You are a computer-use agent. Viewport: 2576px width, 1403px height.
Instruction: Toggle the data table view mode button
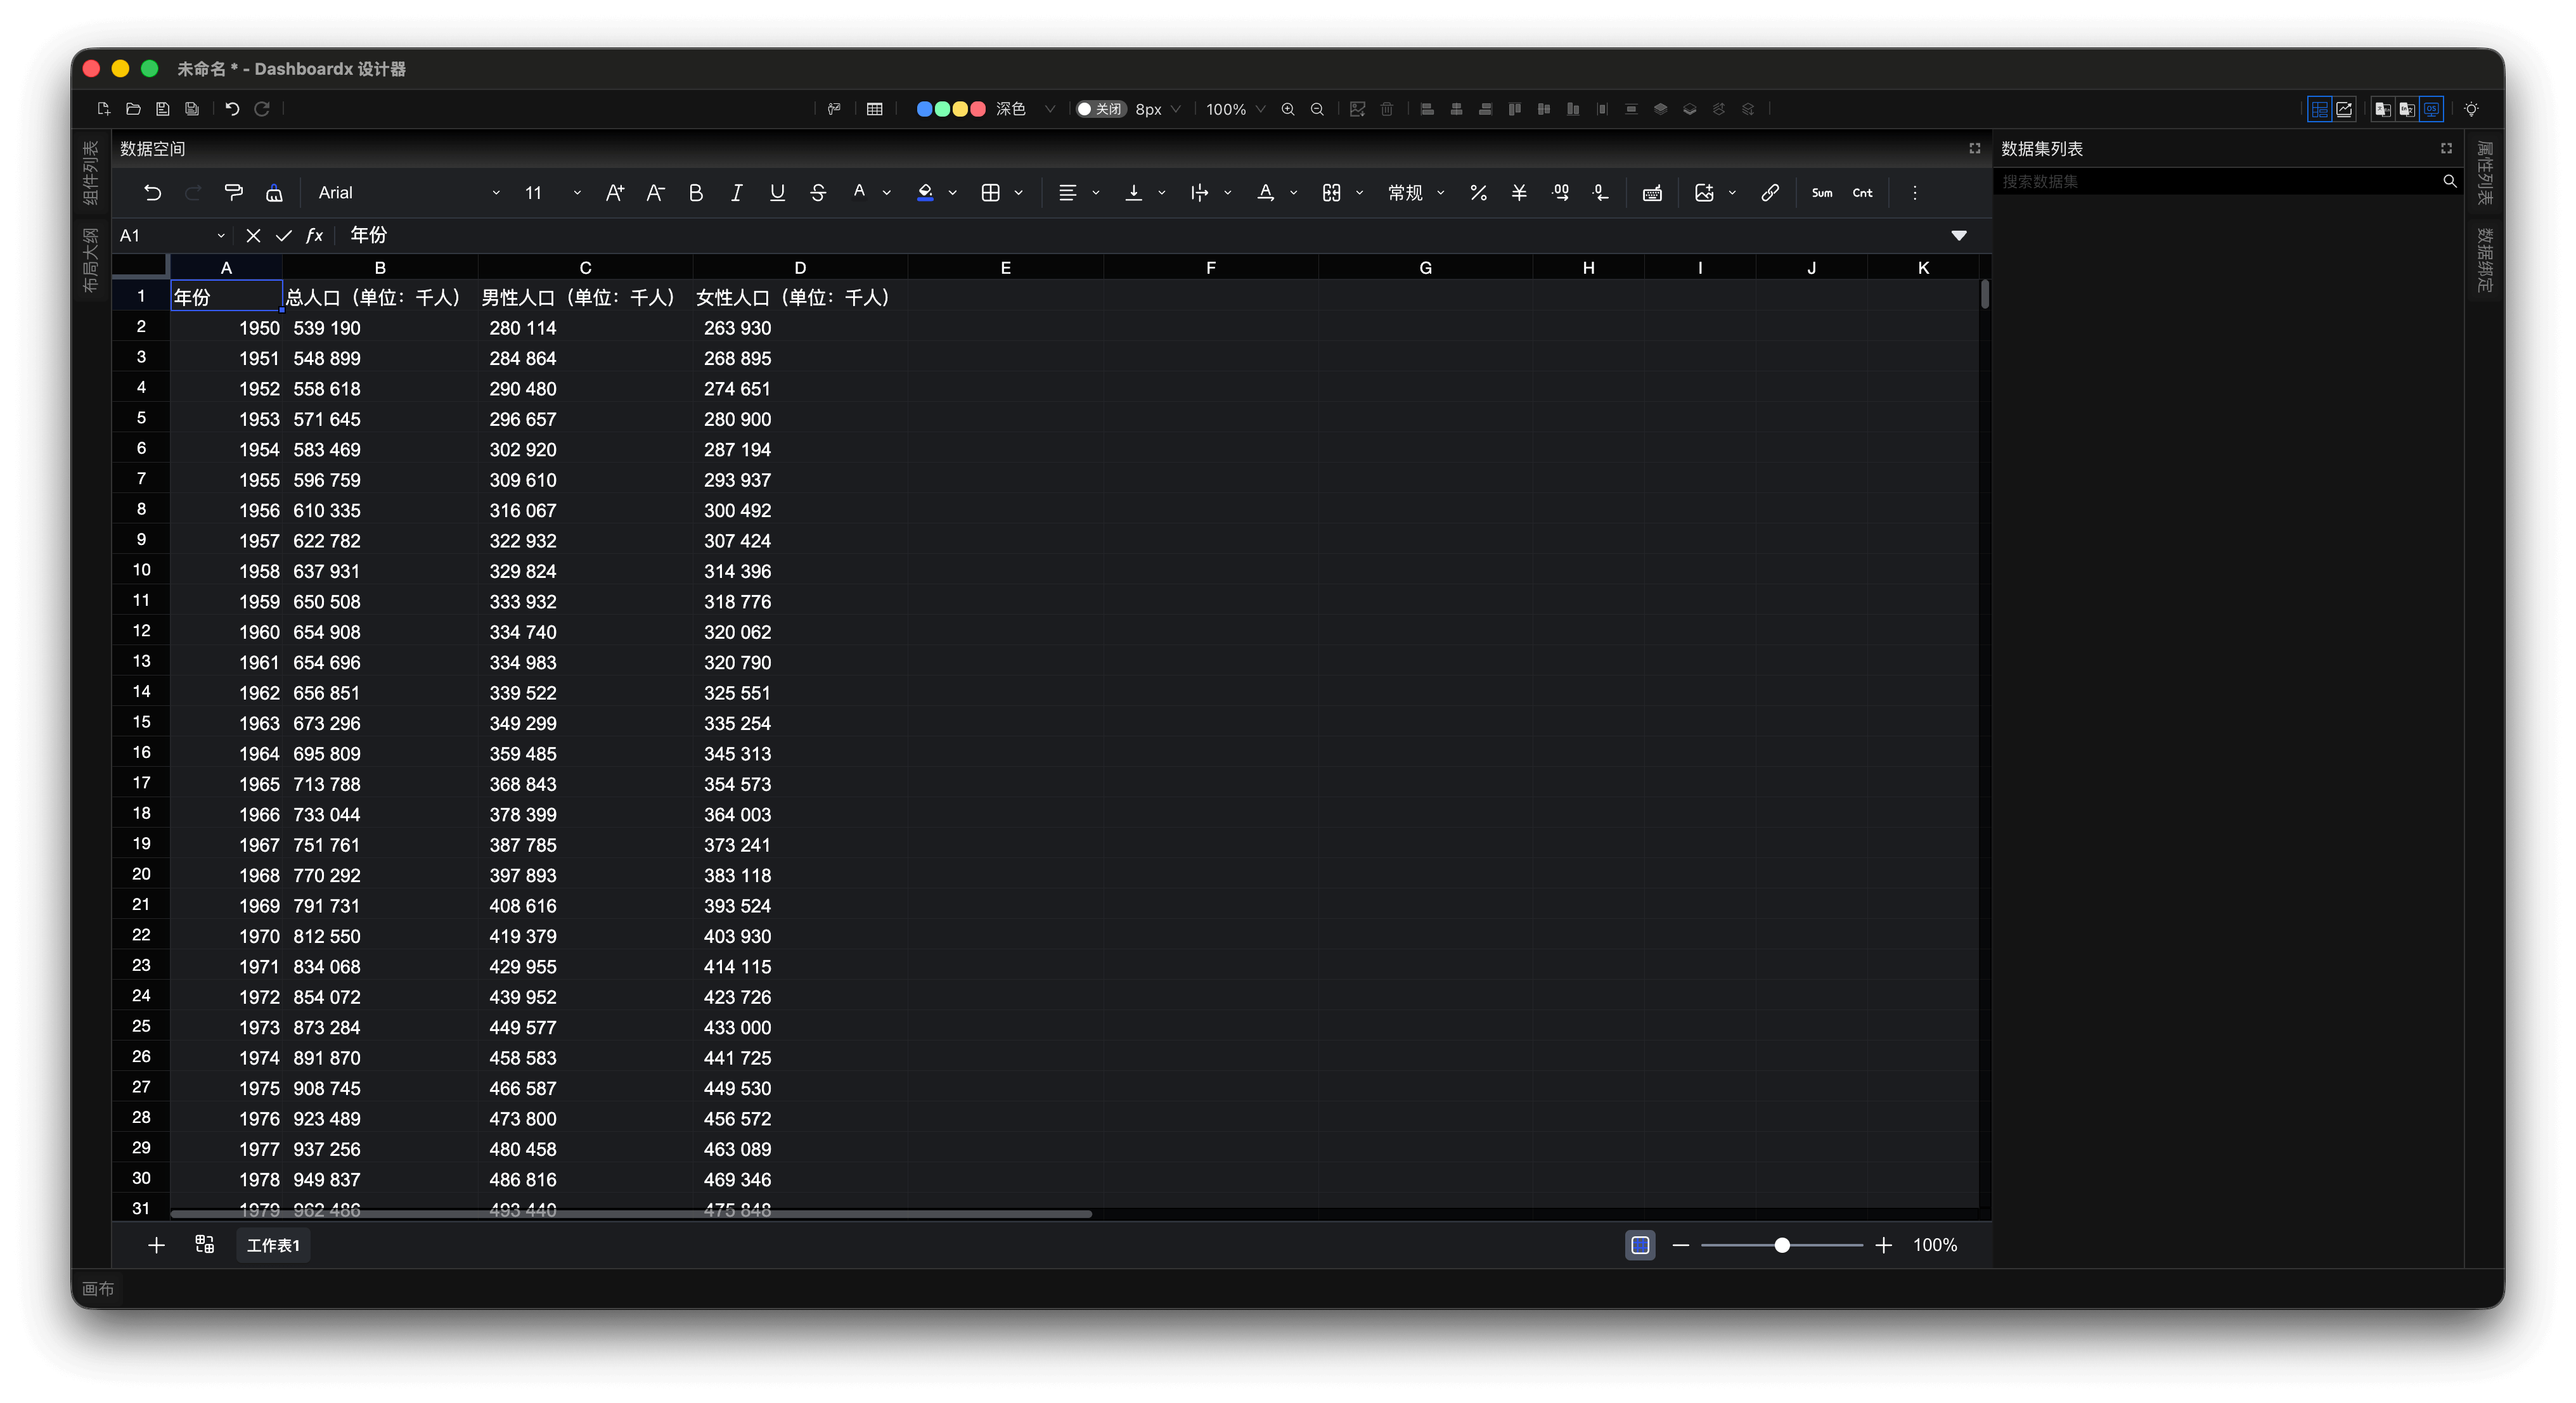pyautogui.click(x=2319, y=109)
